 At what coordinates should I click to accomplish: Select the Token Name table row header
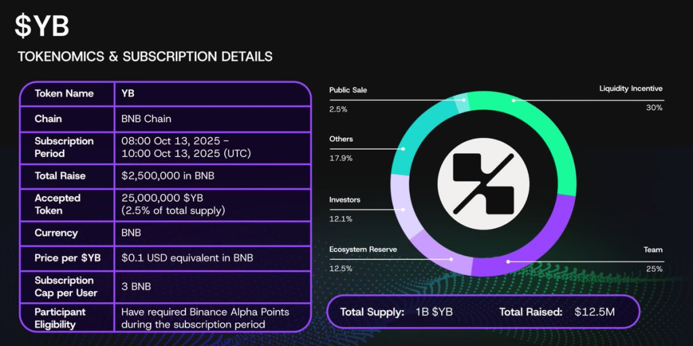coord(64,93)
